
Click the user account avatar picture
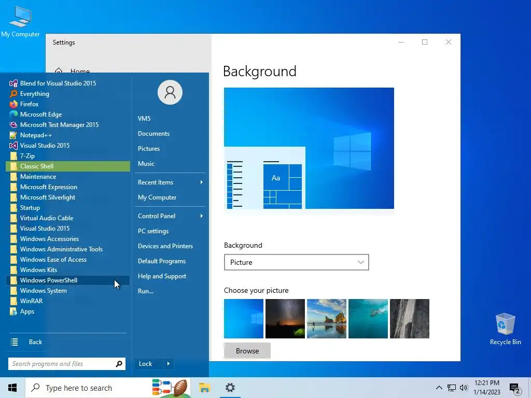click(170, 92)
